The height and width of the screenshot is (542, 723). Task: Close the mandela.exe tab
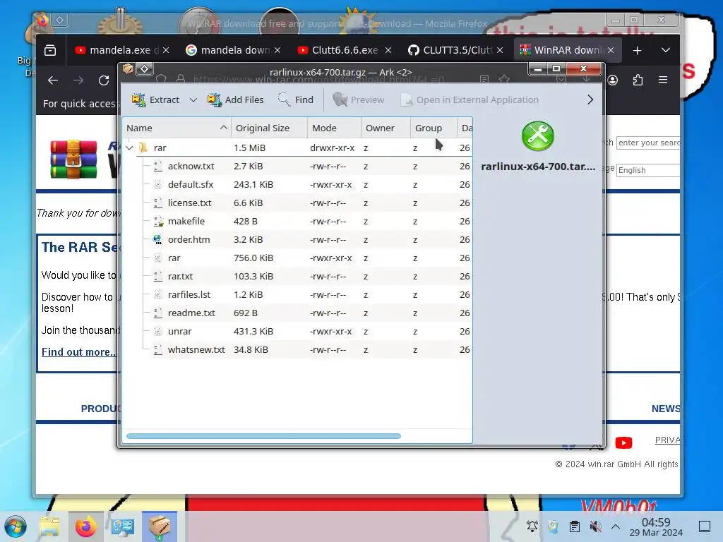(x=166, y=50)
